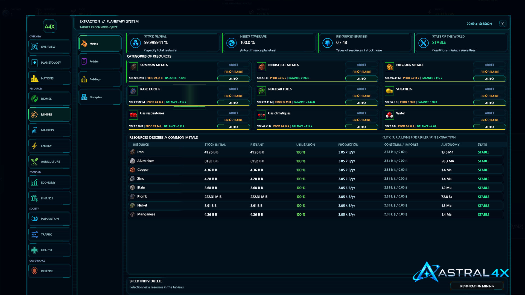Switch to the Policies tab
The width and height of the screenshot is (525, 295).
[x=100, y=61]
